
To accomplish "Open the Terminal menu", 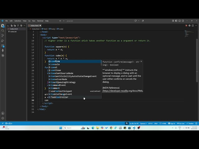I will click(x=40, y=21).
